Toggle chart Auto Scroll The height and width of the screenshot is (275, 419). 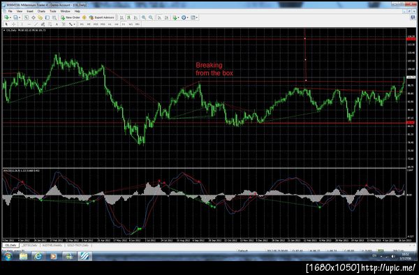(x=159, y=17)
